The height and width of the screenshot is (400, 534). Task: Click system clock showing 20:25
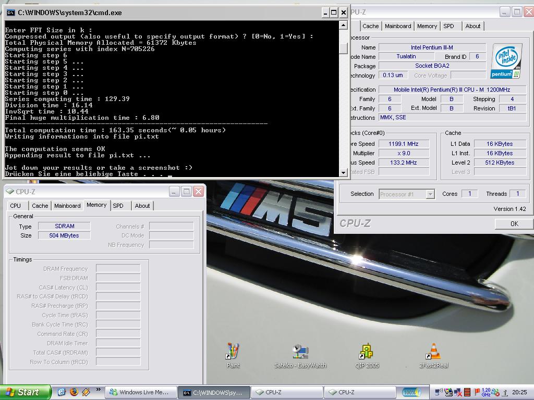[x=519, y=392]
